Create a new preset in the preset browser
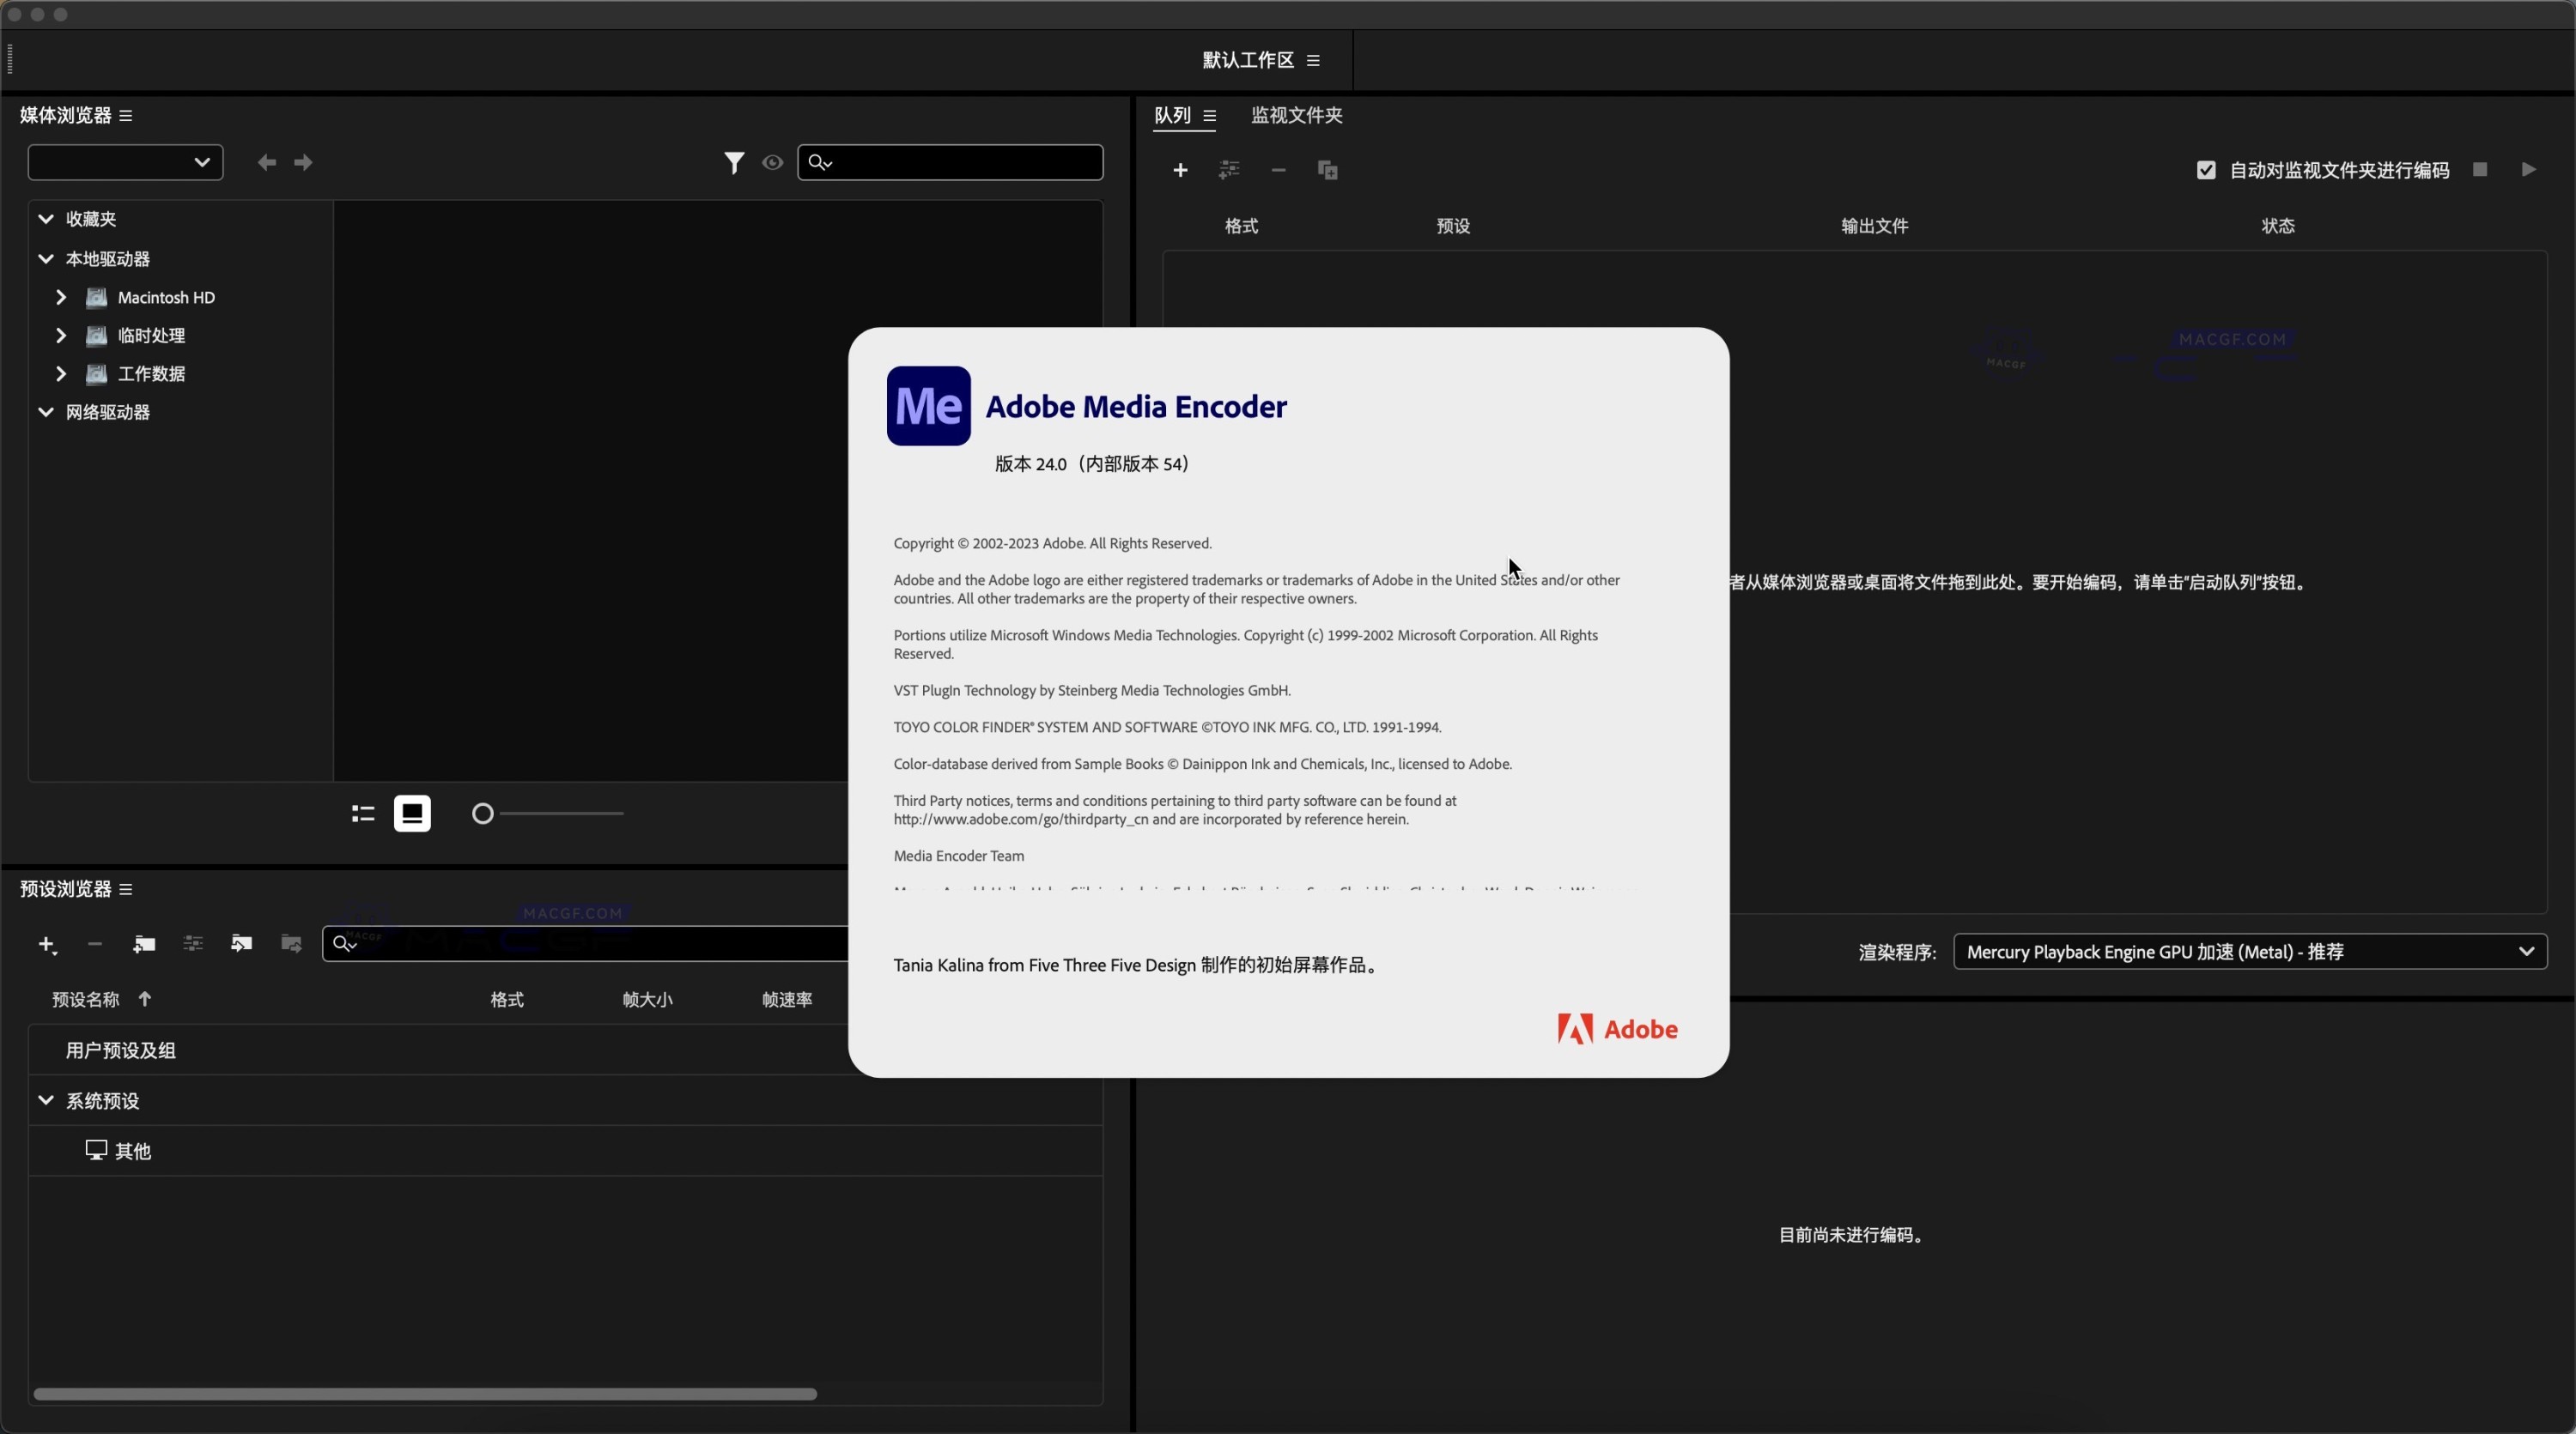Screen dimensions: 2576x1434 coord(46,943)
